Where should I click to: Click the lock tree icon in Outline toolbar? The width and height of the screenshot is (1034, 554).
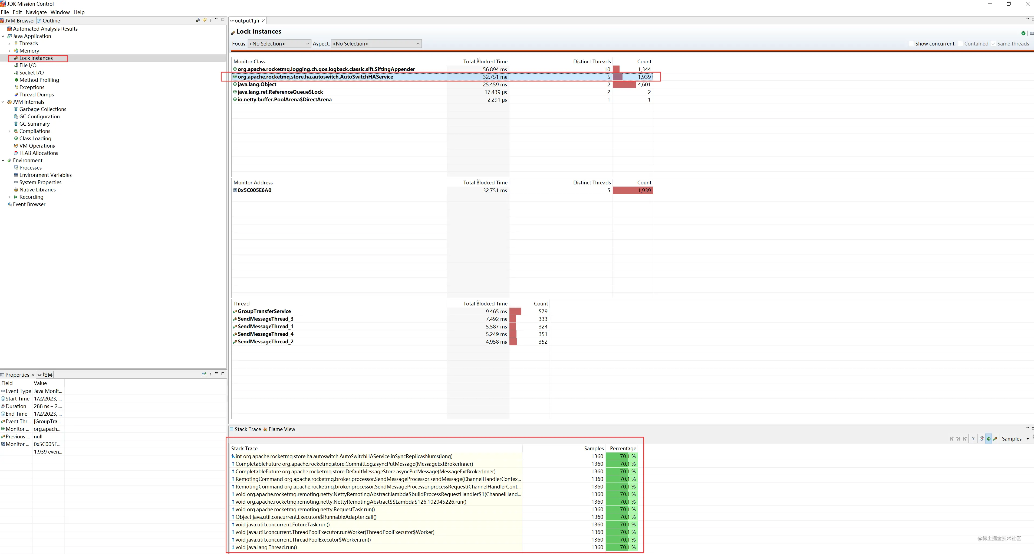click(198, 20)
